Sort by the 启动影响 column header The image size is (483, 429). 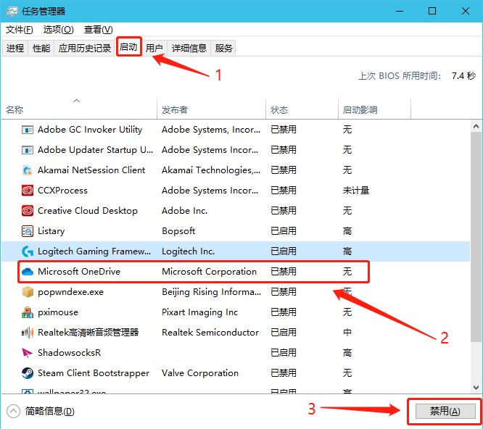click(374, 109)
